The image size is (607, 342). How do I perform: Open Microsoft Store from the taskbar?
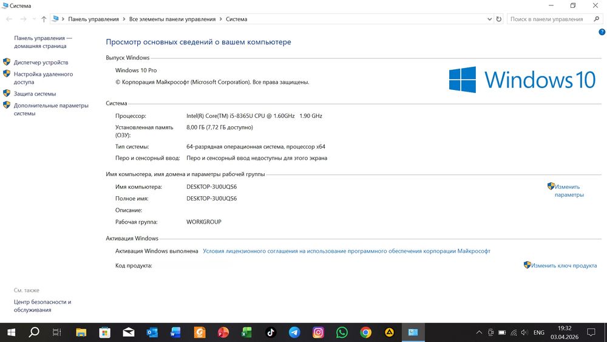tap(104, 332)
